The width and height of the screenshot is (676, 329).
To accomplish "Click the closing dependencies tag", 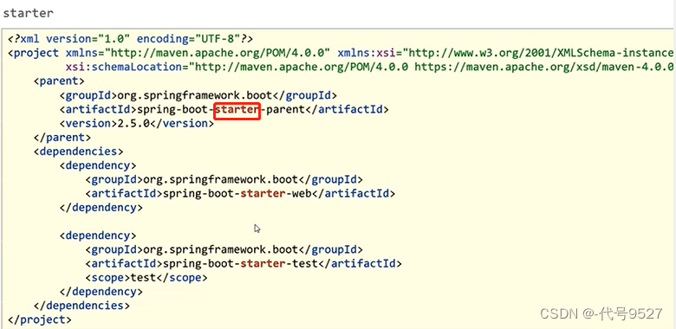I will click(81, 306).
